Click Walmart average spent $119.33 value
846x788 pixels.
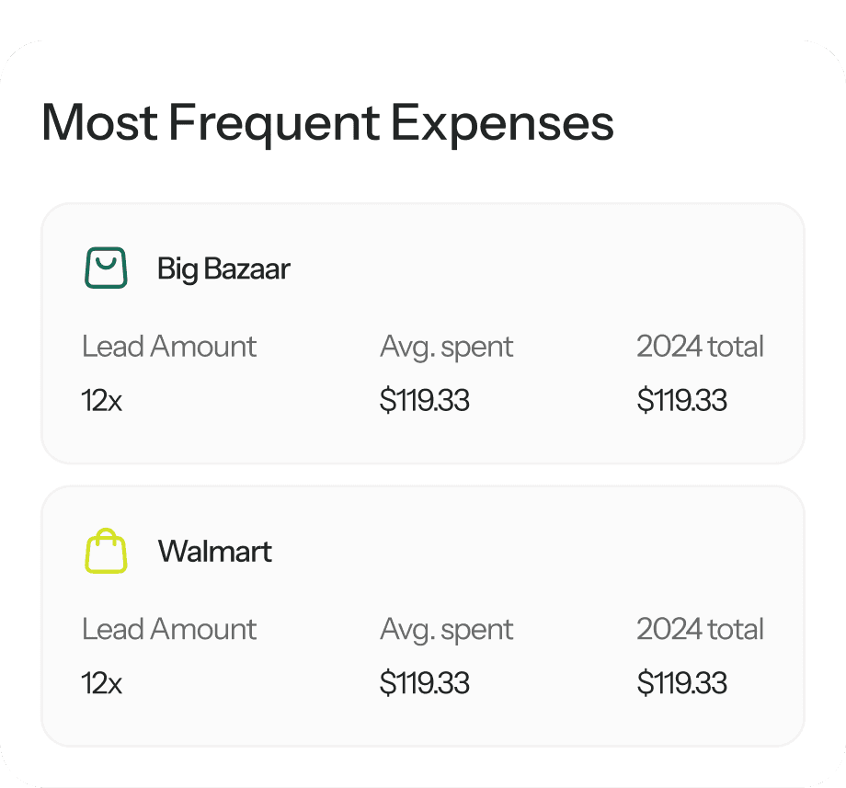coord(424,683)
